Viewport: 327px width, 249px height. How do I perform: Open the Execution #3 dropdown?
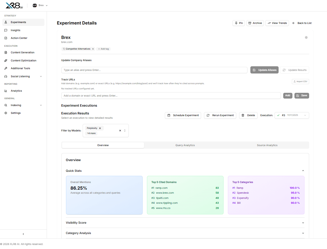click(292, 115)
